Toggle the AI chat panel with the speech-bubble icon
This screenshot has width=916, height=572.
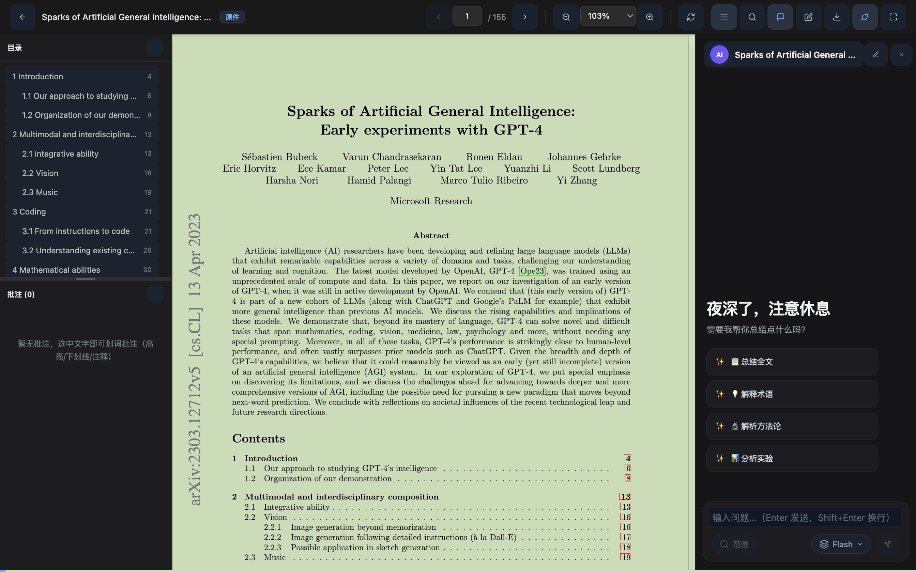point(780,17)
